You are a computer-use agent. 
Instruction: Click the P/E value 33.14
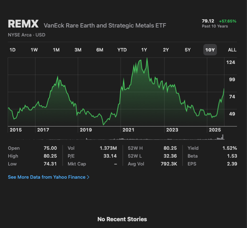click(x=110, y=156)
